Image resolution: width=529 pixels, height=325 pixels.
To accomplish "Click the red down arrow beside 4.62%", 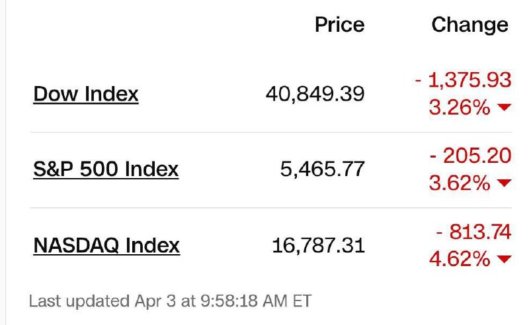I will [504, 259].
